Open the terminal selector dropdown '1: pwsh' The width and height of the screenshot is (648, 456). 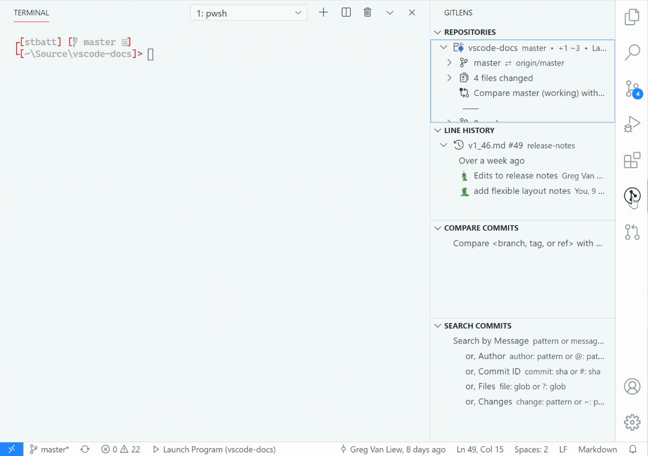point(249,13)
